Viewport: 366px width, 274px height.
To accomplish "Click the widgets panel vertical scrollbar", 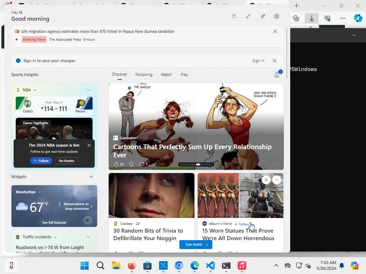I will click(x=287, y=54).
